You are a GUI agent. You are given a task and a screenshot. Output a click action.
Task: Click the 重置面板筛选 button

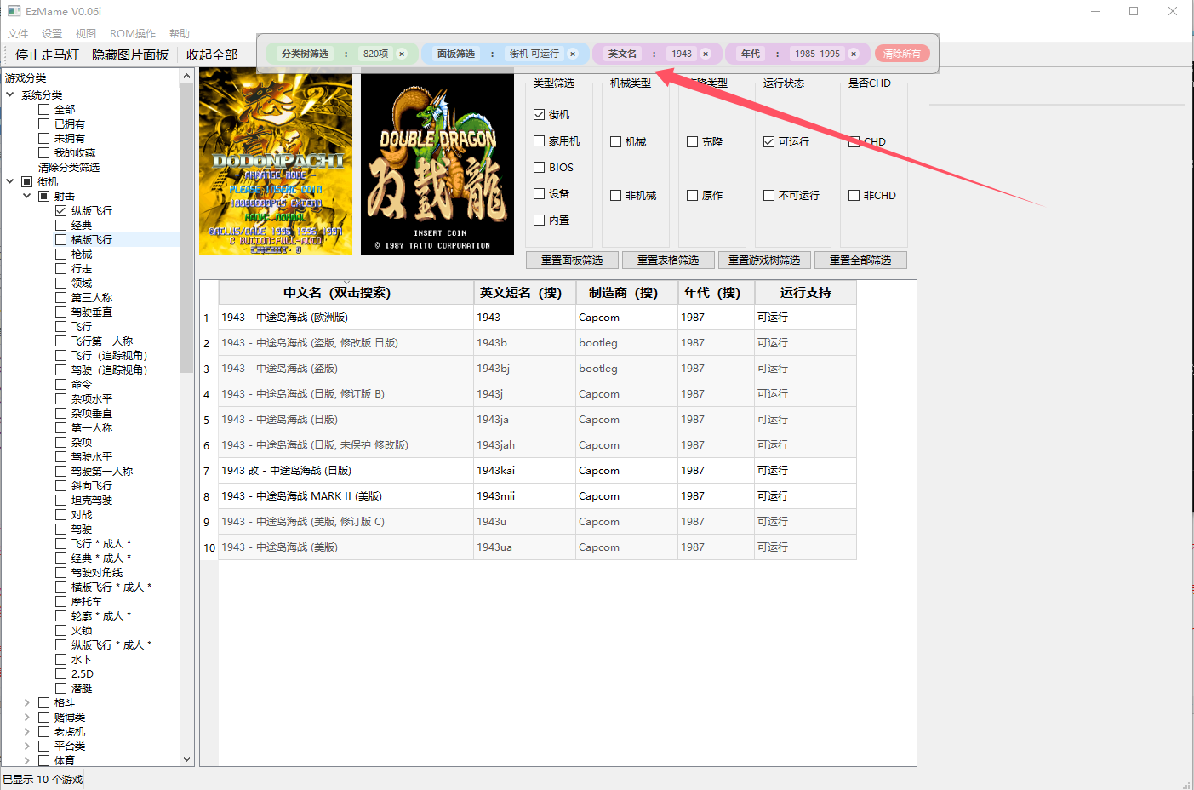click(x=572, y=260)
